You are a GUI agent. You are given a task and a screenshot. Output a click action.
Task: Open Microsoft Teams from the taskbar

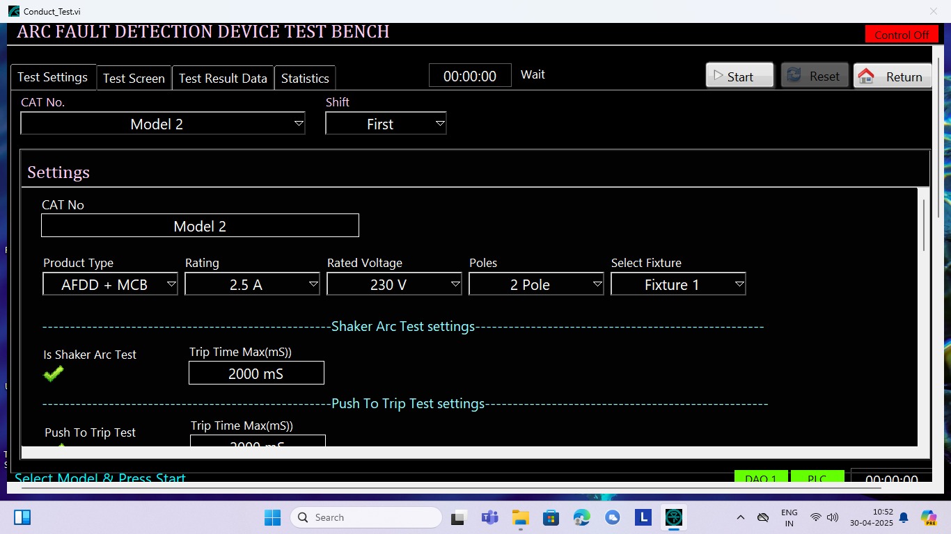(x=489, y=517)
